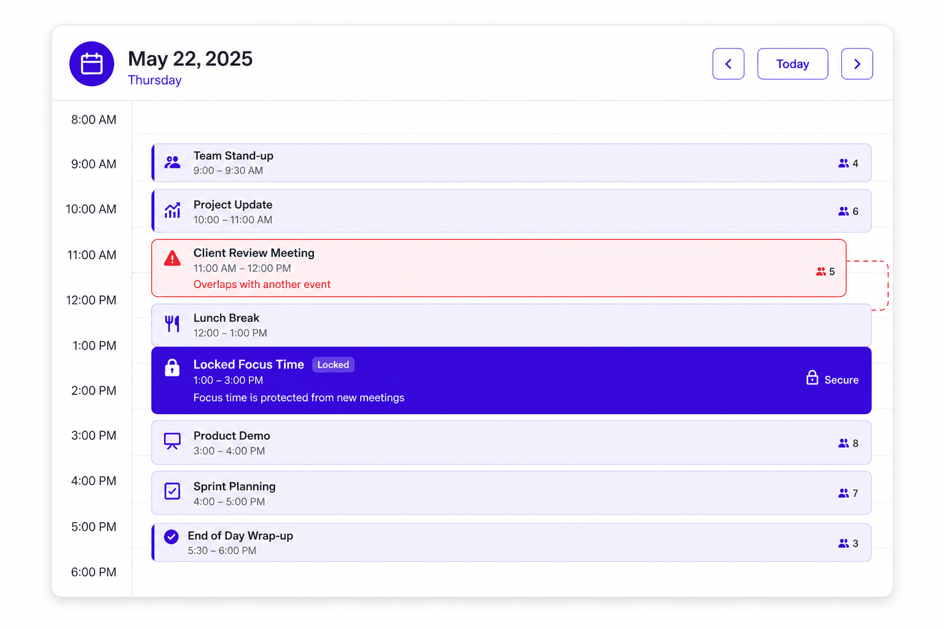Click attendee icon on Team Stand-up
Viewport: 944px width, 629px height.
(843, 163)
